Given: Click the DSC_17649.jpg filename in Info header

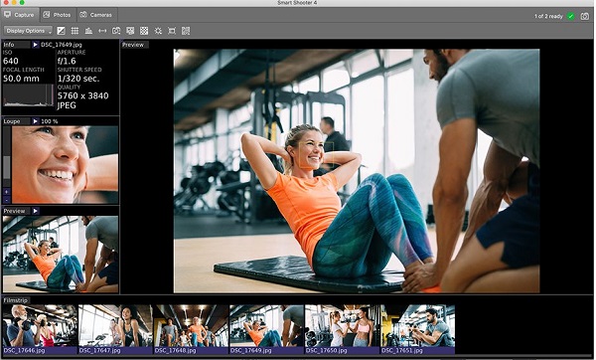Looking at the screenshot, I should click(62, 45).
